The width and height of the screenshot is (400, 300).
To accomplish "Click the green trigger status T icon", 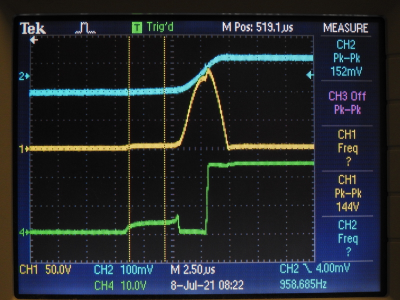I will pos(137,27).
